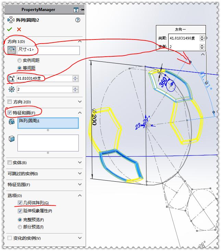The height and width of the screenshot is (251, 221).
Task: Expand the 可跳过的实例(I) section
Action: click(x=80, y=173)
